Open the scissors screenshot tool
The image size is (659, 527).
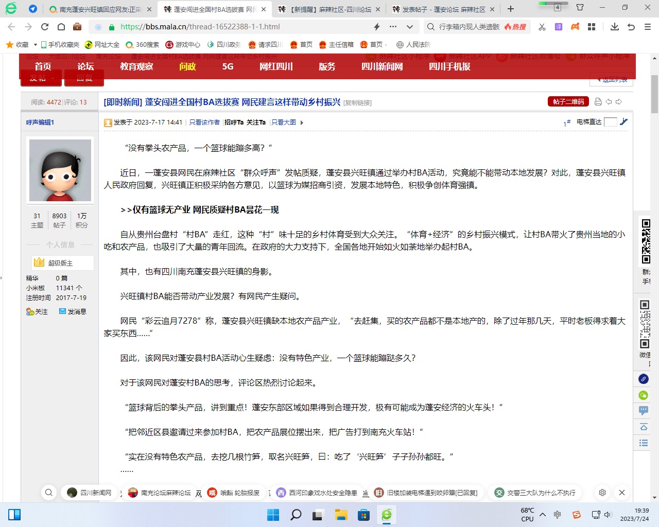coord(542,27)
